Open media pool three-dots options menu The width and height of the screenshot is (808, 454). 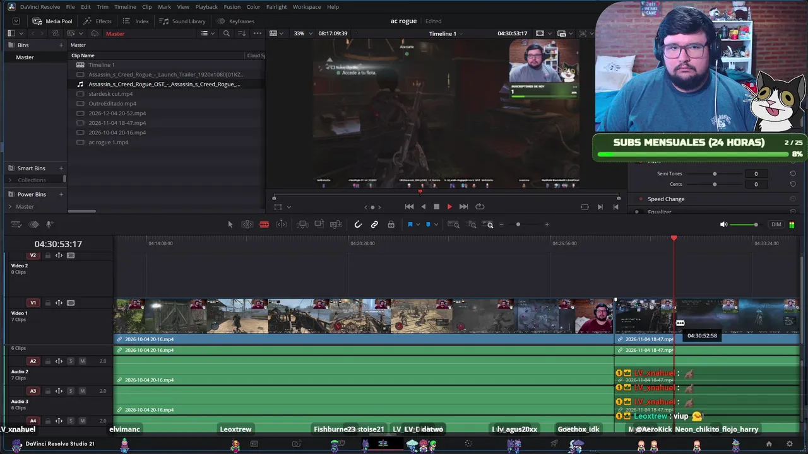click(x=257, y=33)
